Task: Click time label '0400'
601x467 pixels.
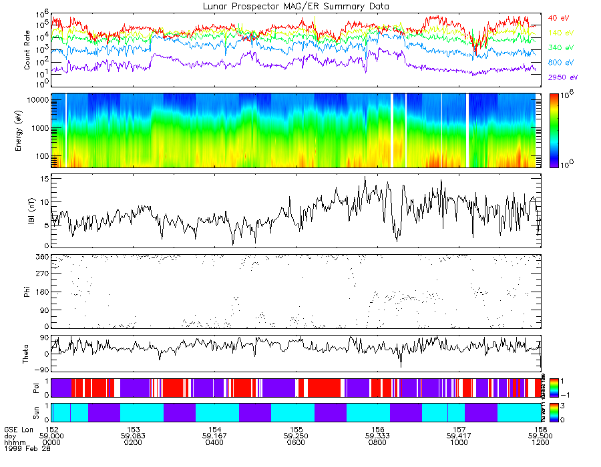Action: [x=214, y=442]
